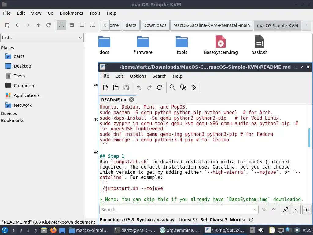
Task: Open Trash in Places sidebar
Action: 19,76
